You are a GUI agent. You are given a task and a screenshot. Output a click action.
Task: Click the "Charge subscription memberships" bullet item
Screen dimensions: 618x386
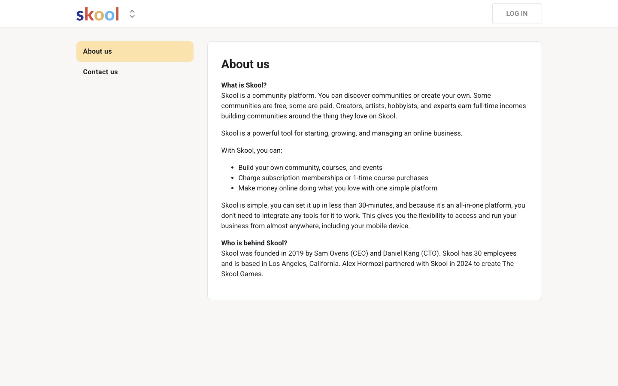click(333, 178)
